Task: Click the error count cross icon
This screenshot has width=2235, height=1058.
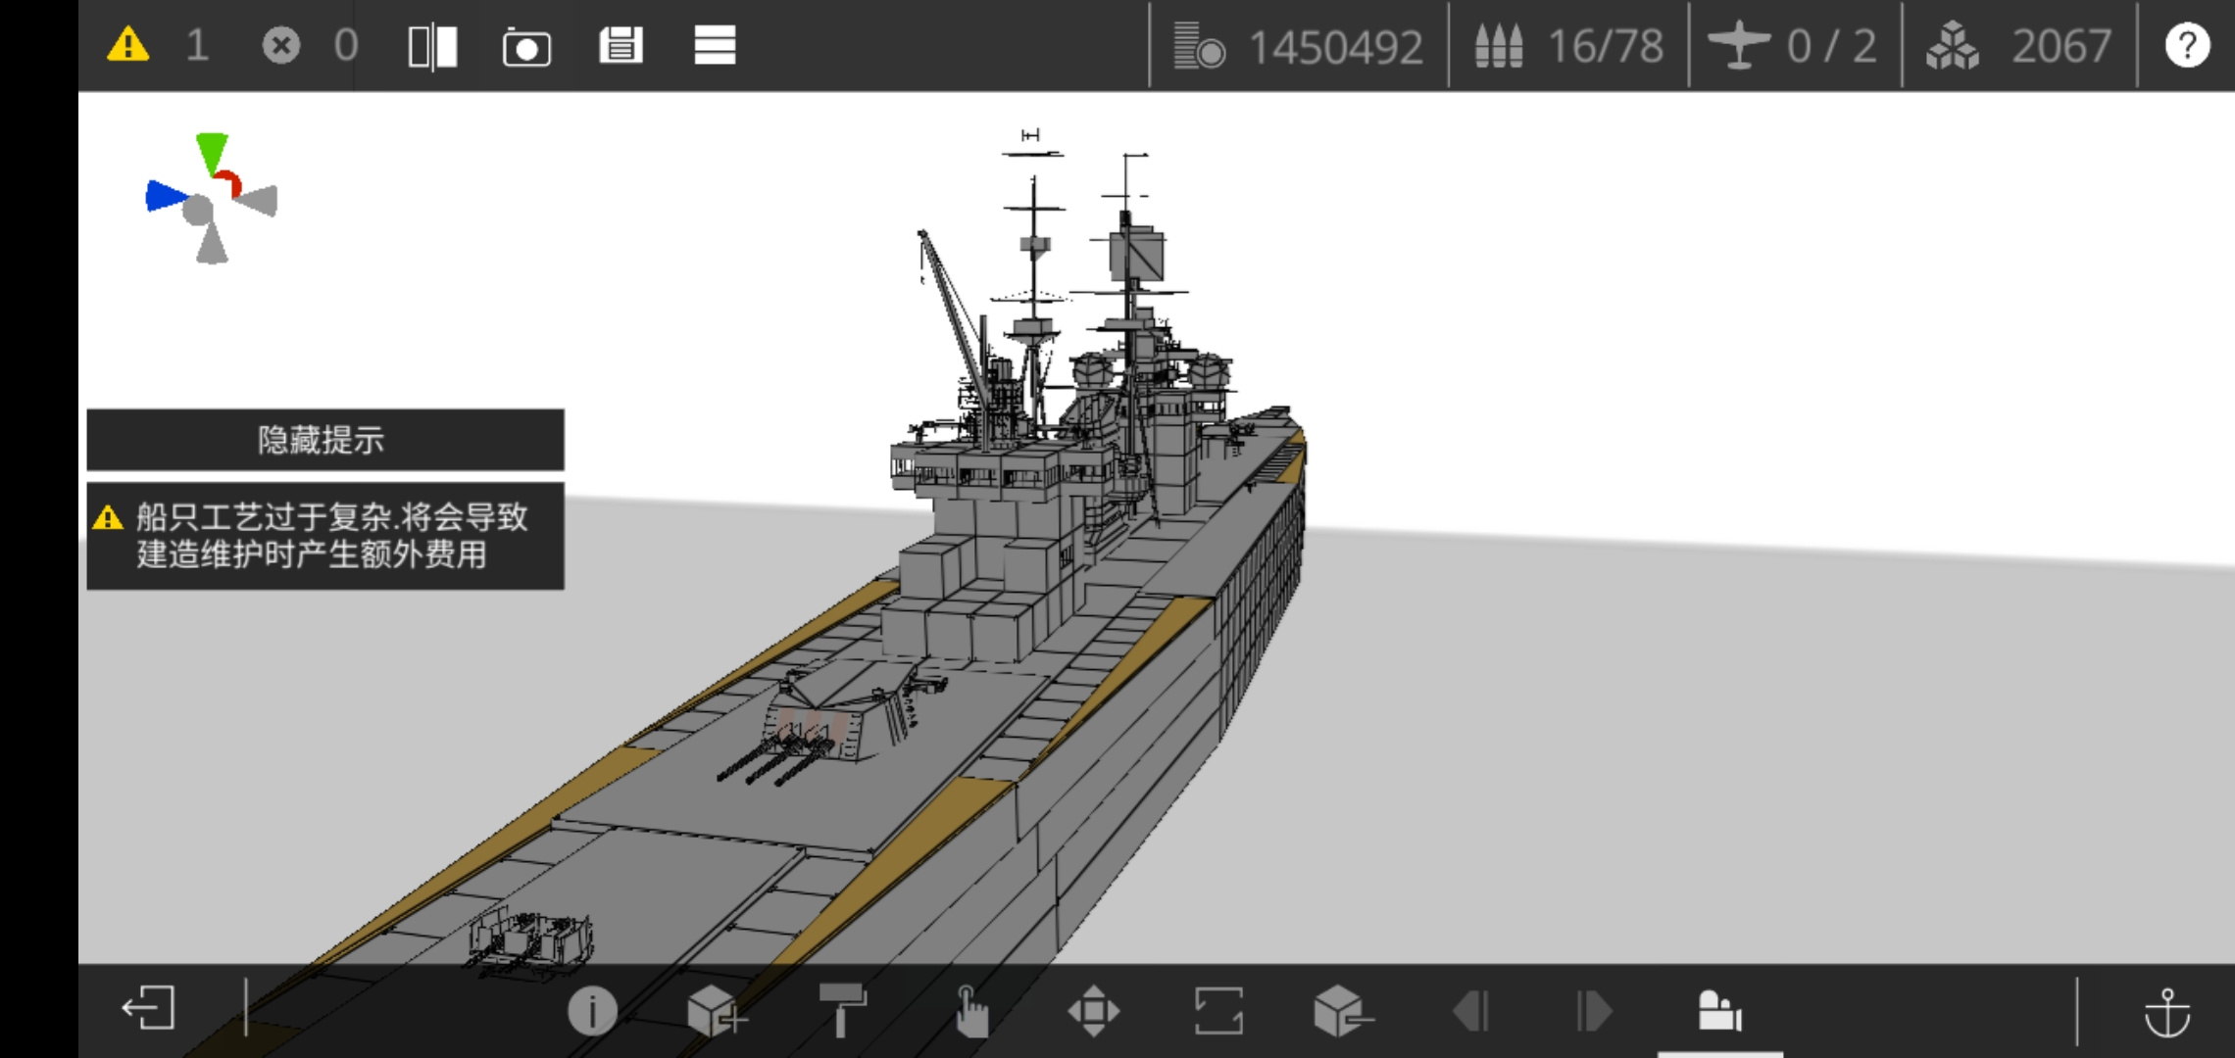Action: point(281,45)
